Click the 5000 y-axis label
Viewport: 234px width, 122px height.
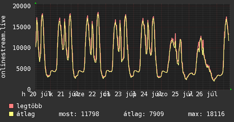24,69
